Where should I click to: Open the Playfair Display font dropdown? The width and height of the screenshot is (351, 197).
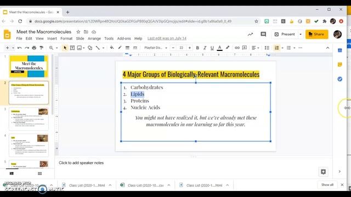156,48
